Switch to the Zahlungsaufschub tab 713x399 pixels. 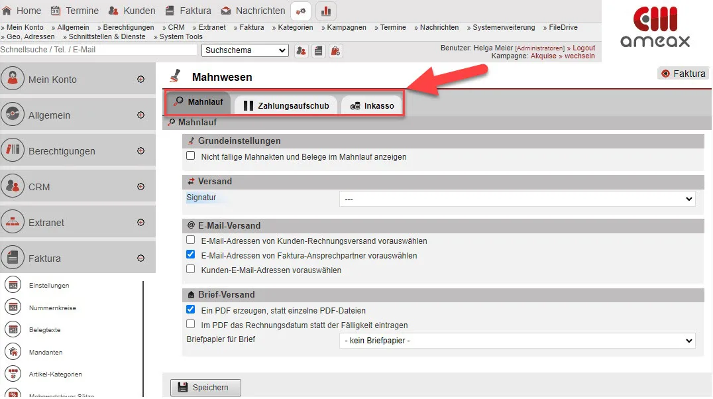(286, 105)
